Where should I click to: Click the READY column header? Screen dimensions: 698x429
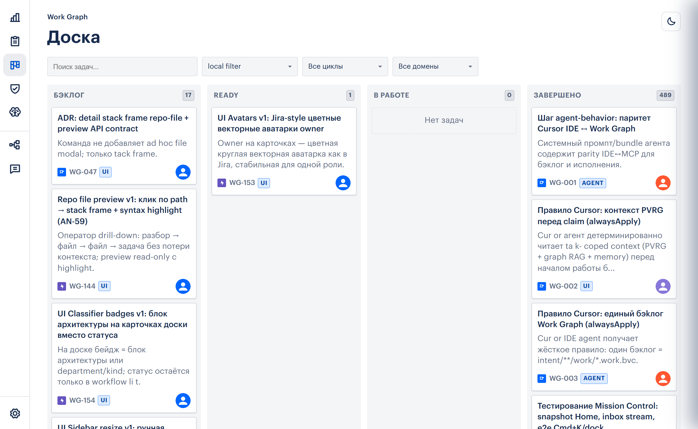tap(226, 95)
